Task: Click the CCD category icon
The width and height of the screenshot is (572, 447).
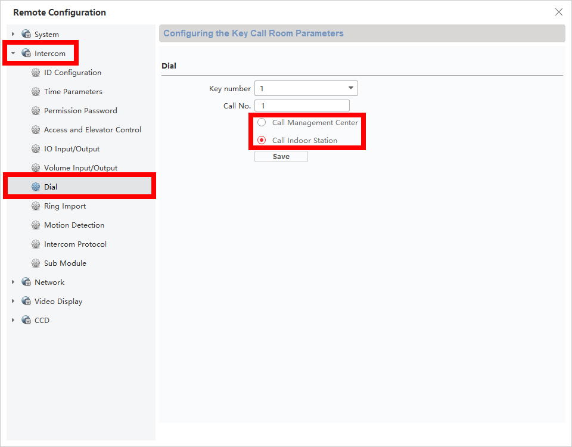Action: pos(26,321)
